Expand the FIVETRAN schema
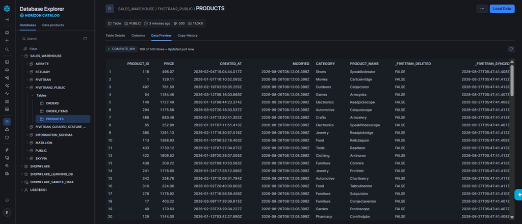The width and height of the screenshot is (522, 224). (x=28, y=80)
